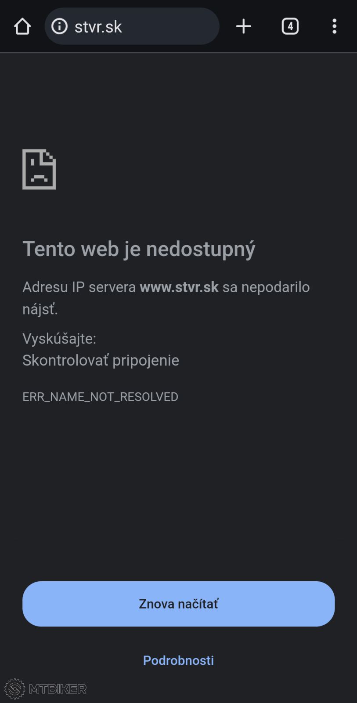Open site info icon beside stvr.sk
This screenshot has height=703, width=357.
[x=59, y=26]
